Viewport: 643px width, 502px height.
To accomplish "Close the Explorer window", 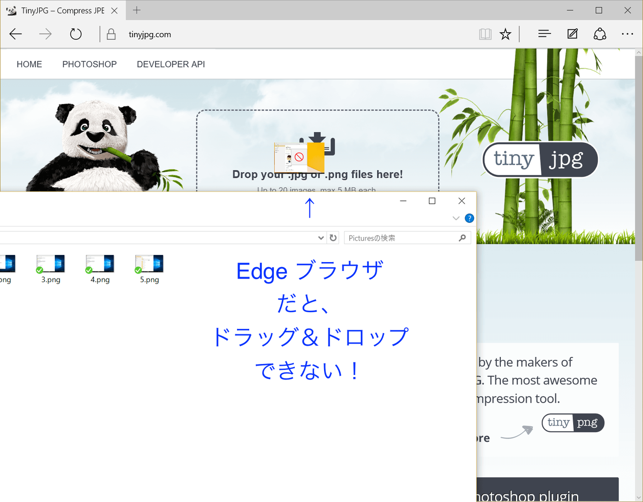I will tap(462, 201).
